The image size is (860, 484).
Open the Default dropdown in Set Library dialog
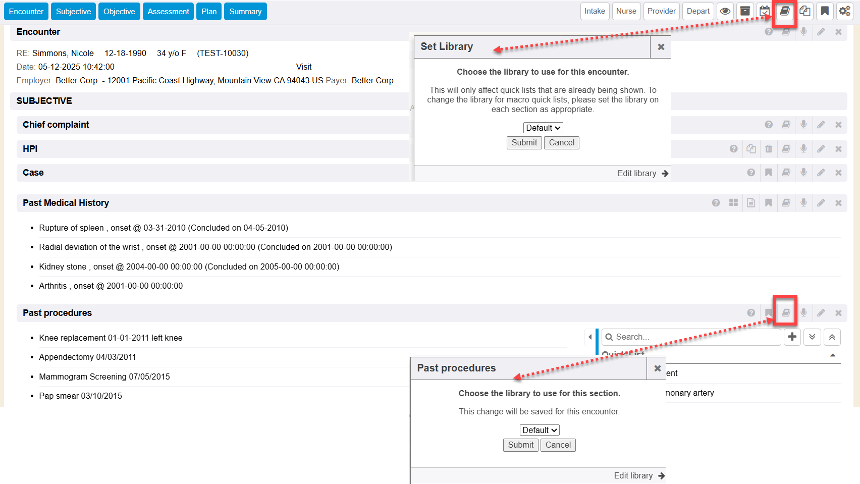543,128
